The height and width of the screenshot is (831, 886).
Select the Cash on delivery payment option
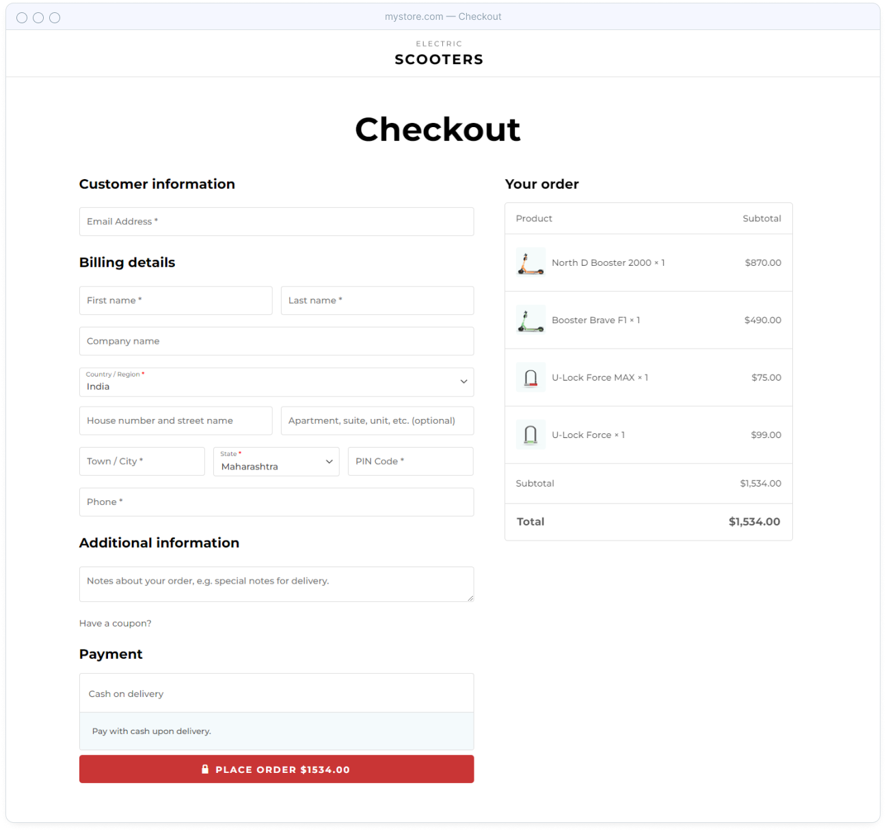(x=276, y=694)
